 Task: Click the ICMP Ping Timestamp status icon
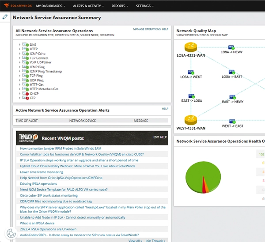26,71
